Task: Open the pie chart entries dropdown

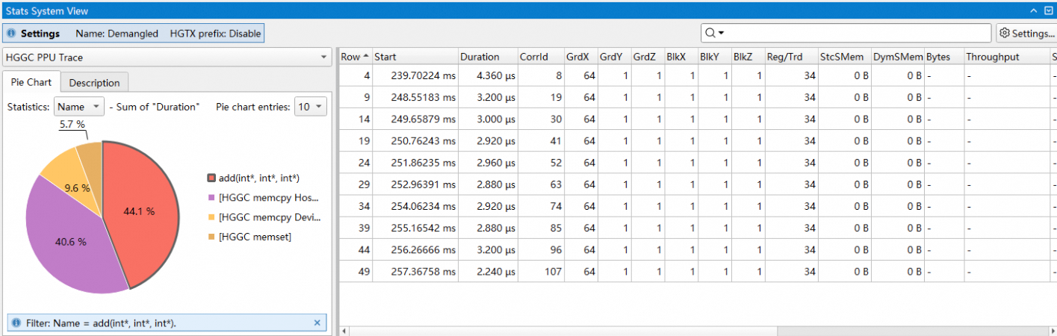Action: (x=311, y=107)
